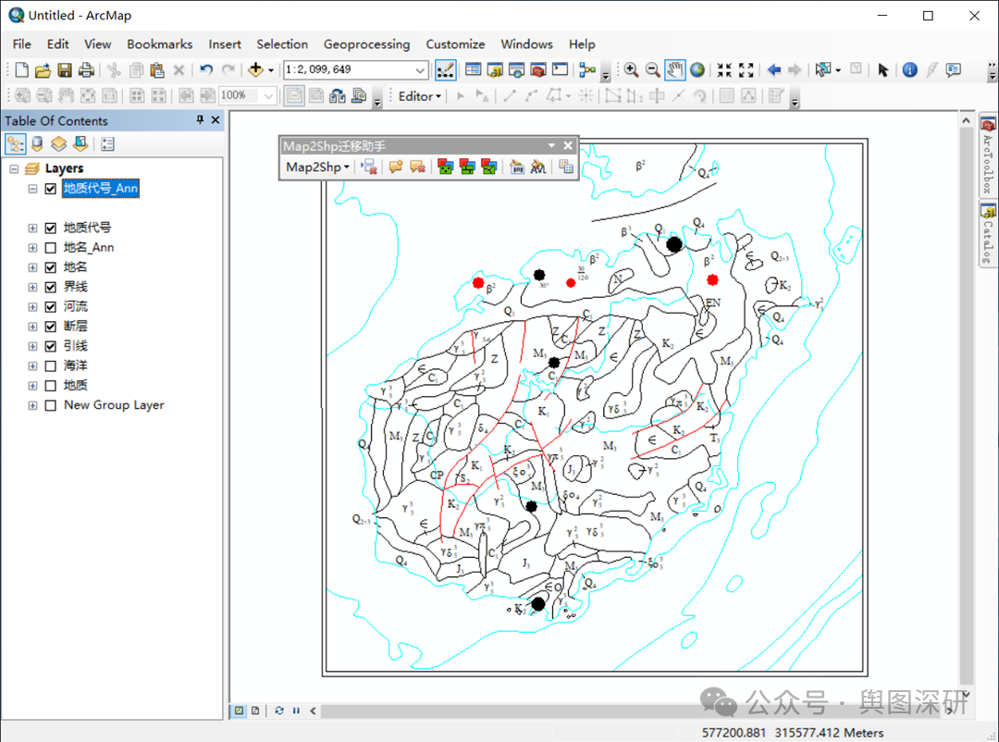
Task: Open the Geoprocessing menu
Action: (366, 43)
